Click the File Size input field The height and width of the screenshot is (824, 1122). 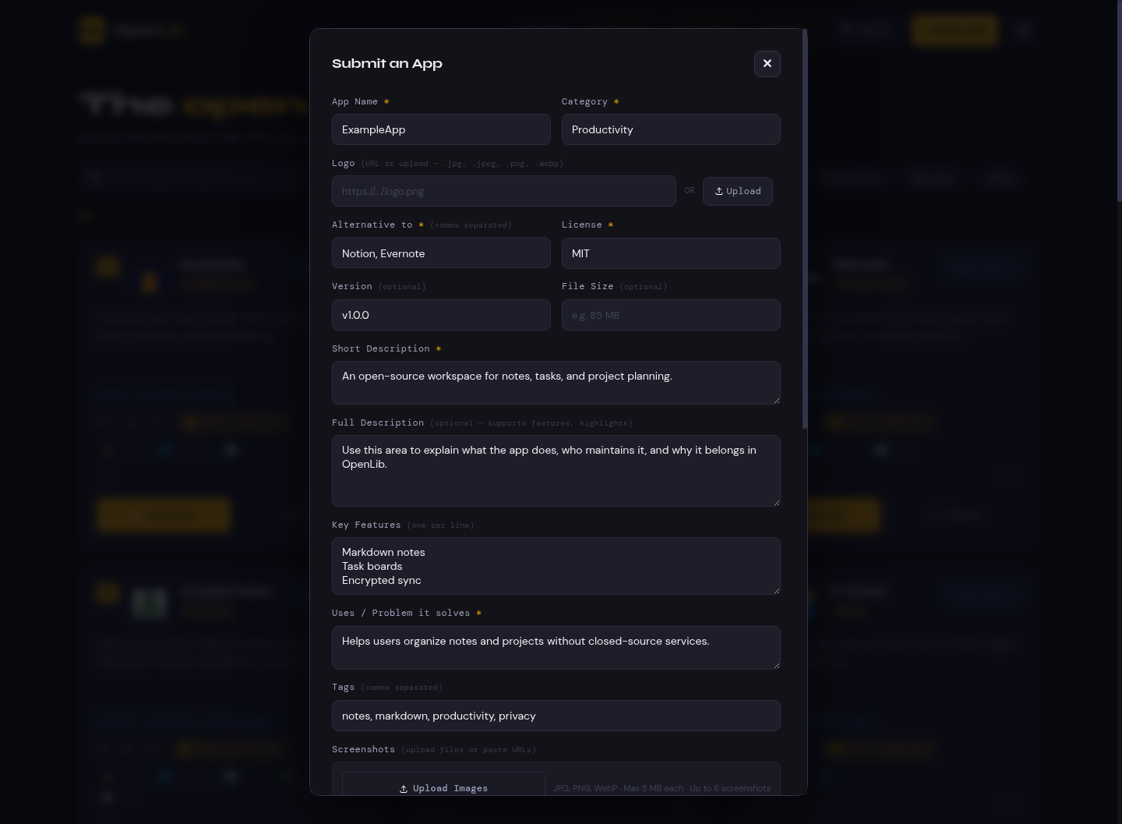click(671, 315)
